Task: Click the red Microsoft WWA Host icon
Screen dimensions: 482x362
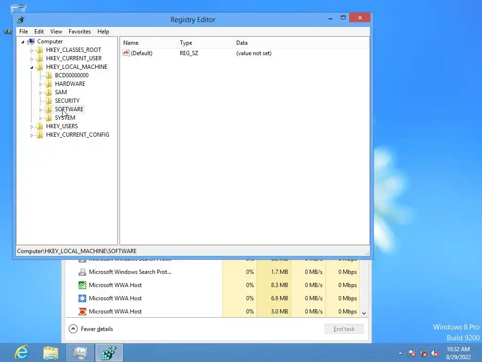Action: point(82,312)
